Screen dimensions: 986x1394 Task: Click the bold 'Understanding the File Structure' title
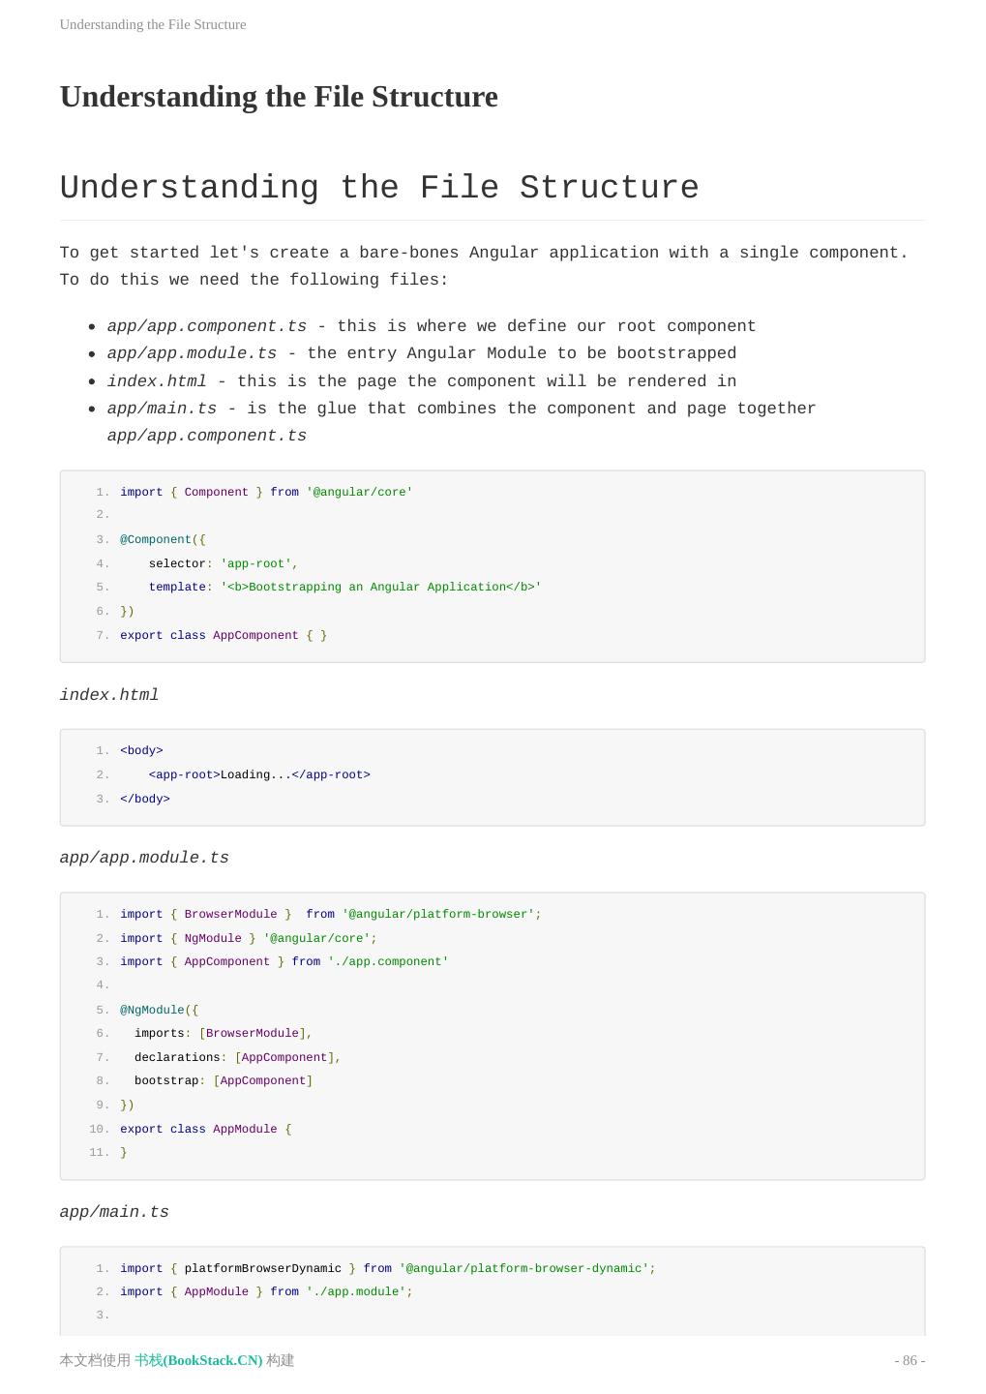click(x=279, y=97)
